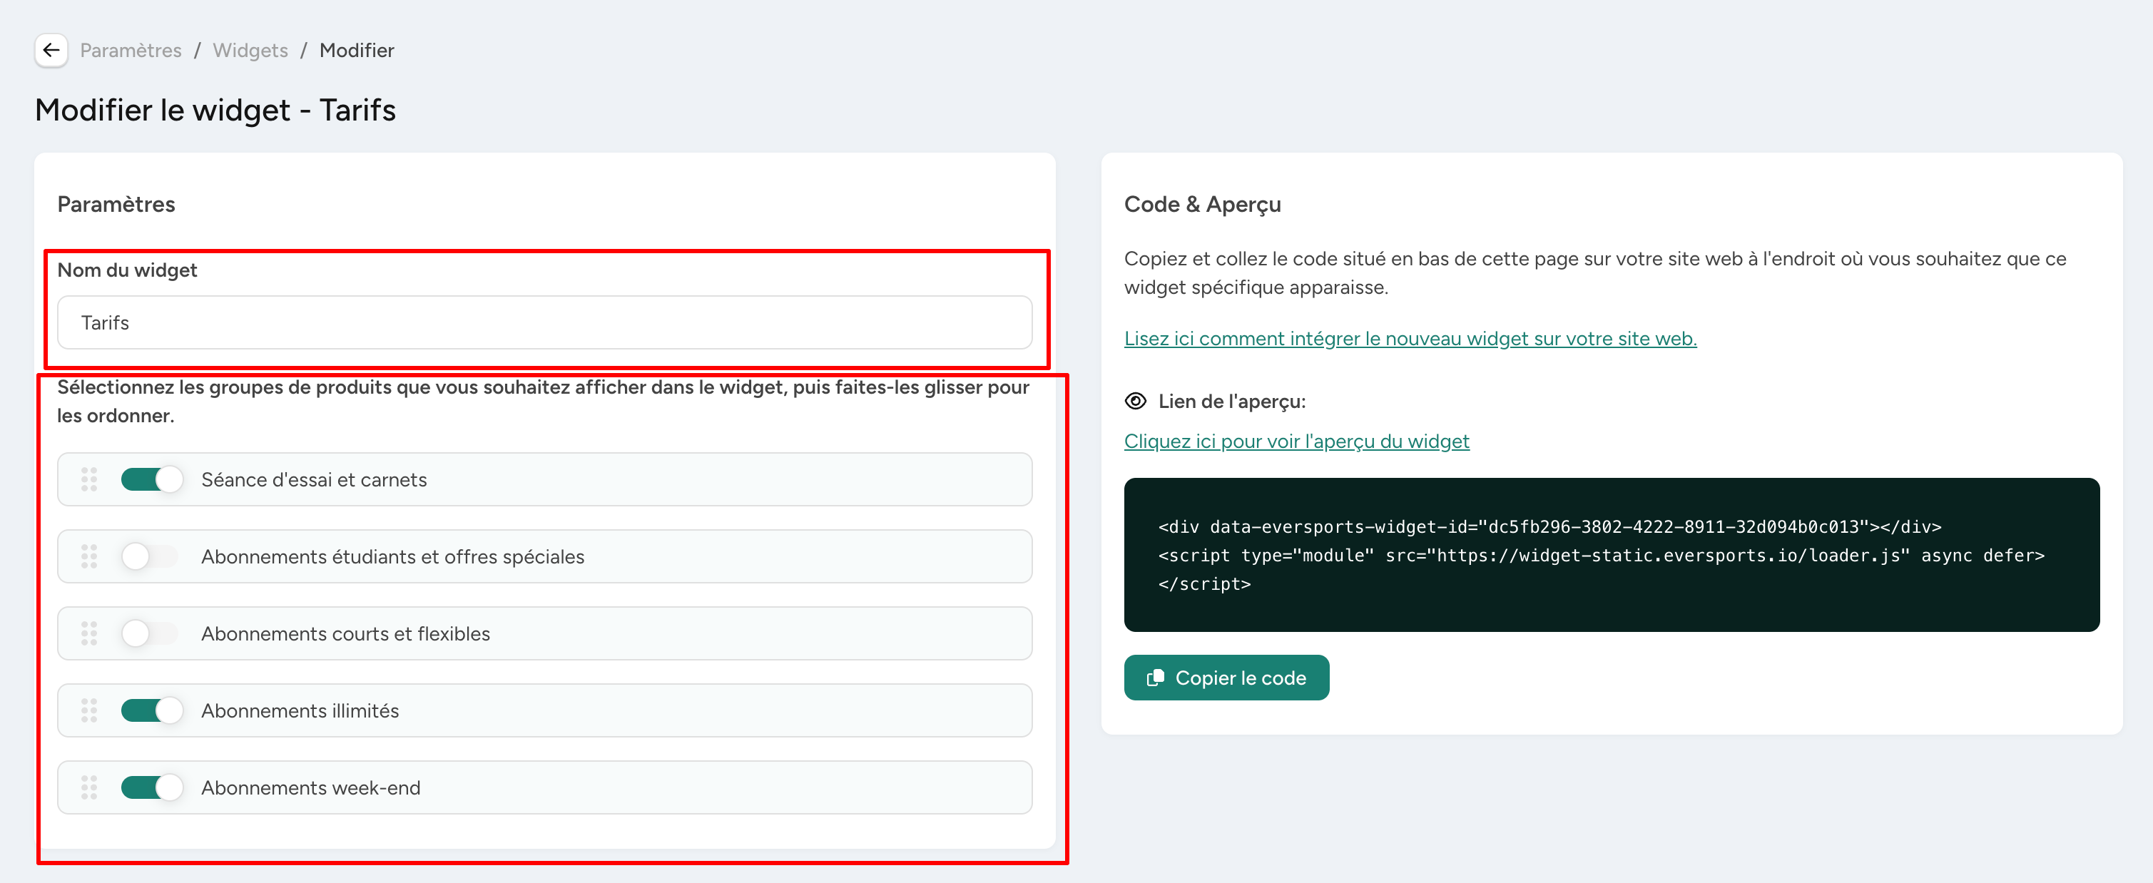Open the link on integrating the new widget
2153x883 pixels.
(x=1410, y=338)
